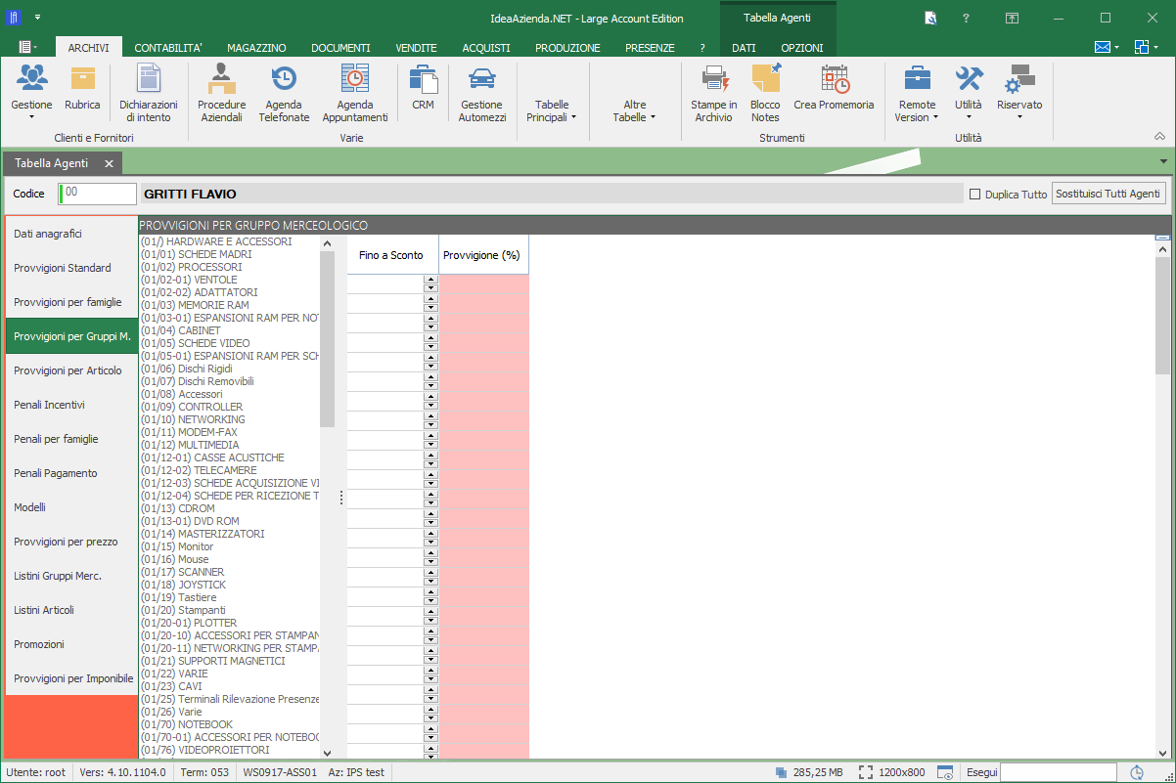
Task: Open the tab list dropdown arrow
Action: [x=1163, y=161]
